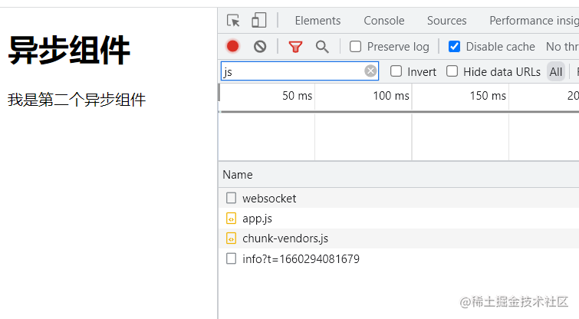Enable the Preserve log checkbox
579x319 pixels.
(x=356, y=47)
